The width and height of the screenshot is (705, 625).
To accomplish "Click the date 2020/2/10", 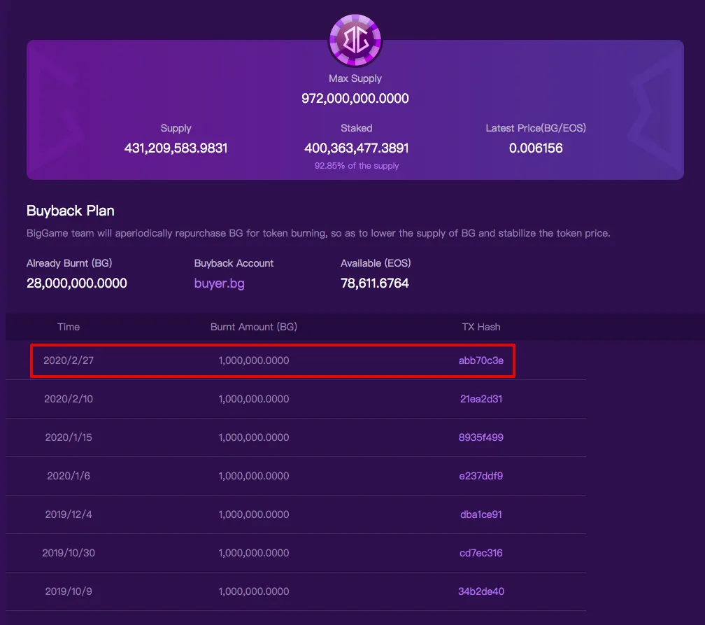I will 69,399.
